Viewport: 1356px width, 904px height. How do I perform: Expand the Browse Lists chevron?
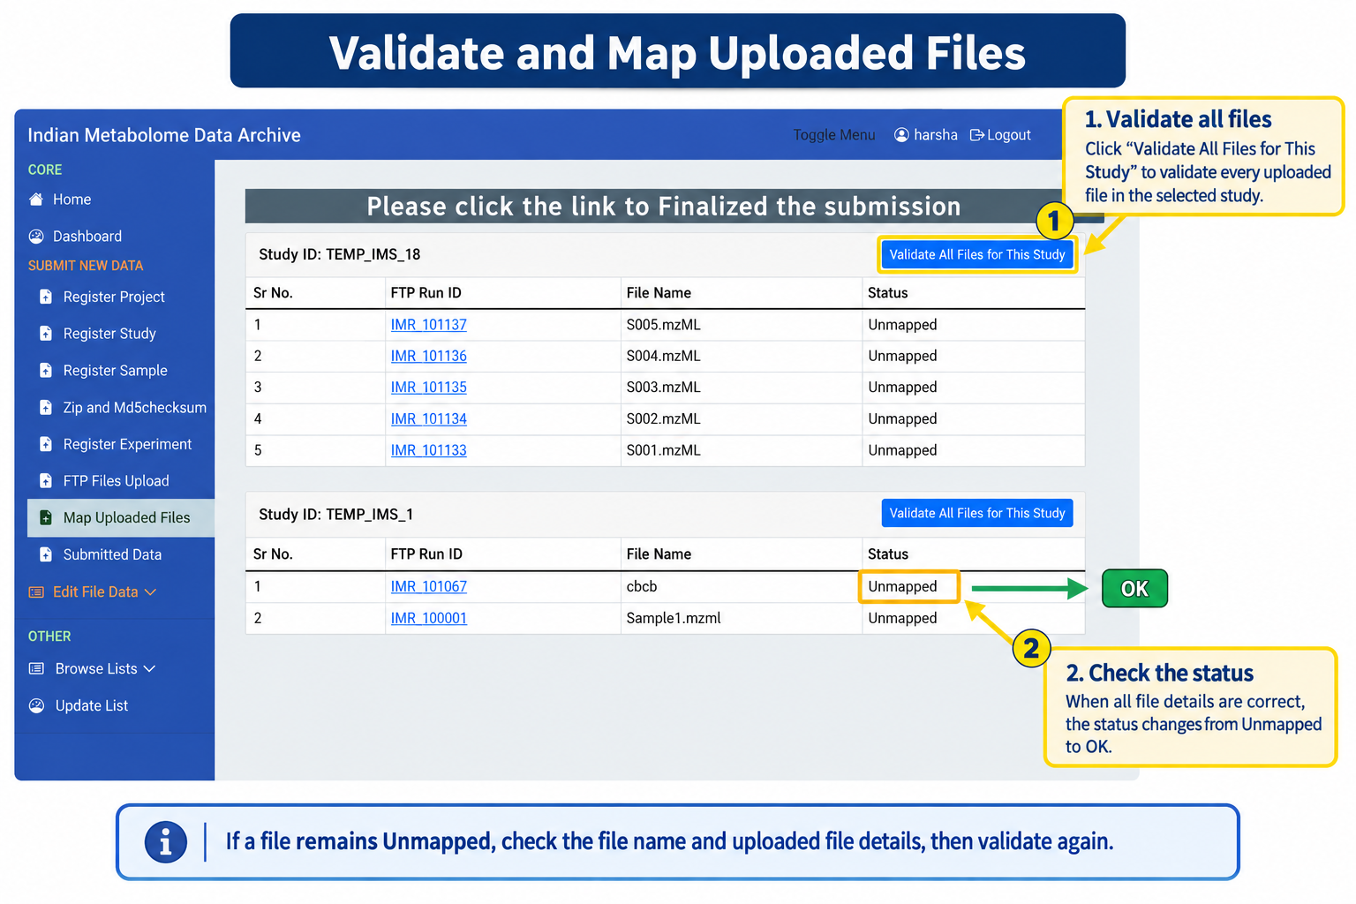149,669
